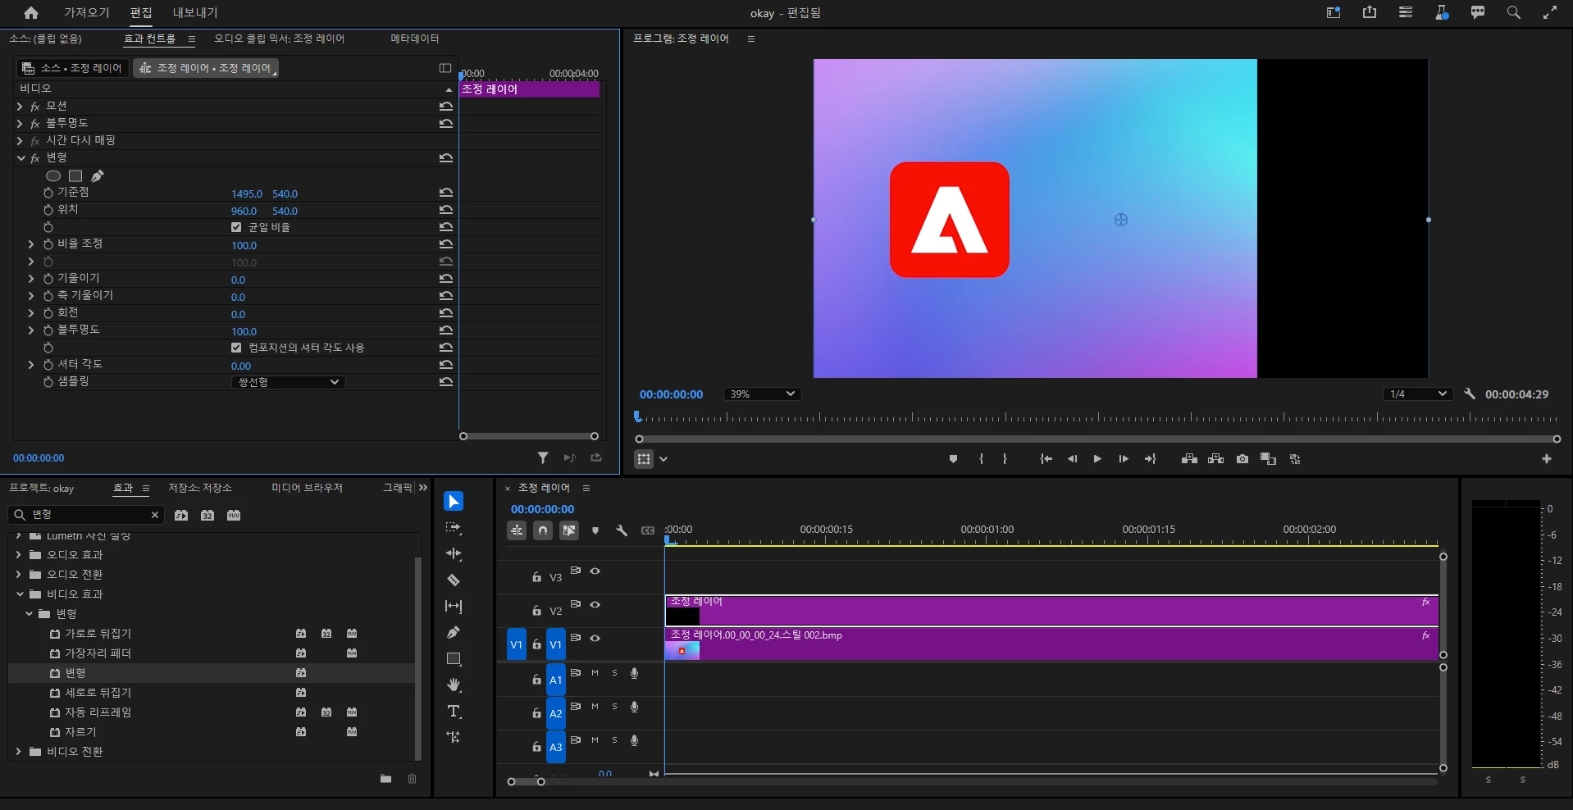Solo audio track A2
The height and width of the screenshot is (810, 1573).
coord(614,707)
